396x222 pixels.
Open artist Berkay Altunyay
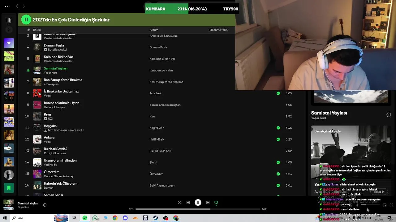(54, 107)
